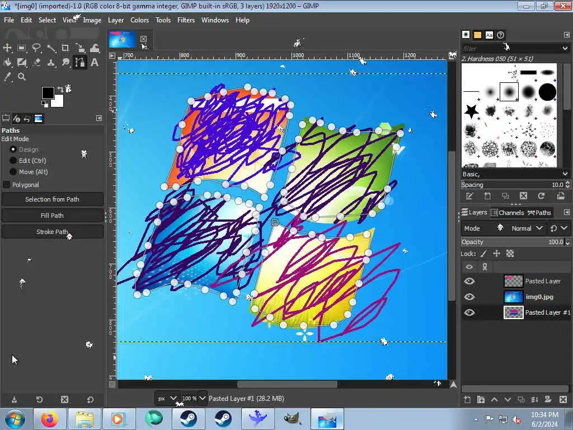Screen dimensions: 573x430
Task: Swap foreground and background colors
Action: pos(60,90)
